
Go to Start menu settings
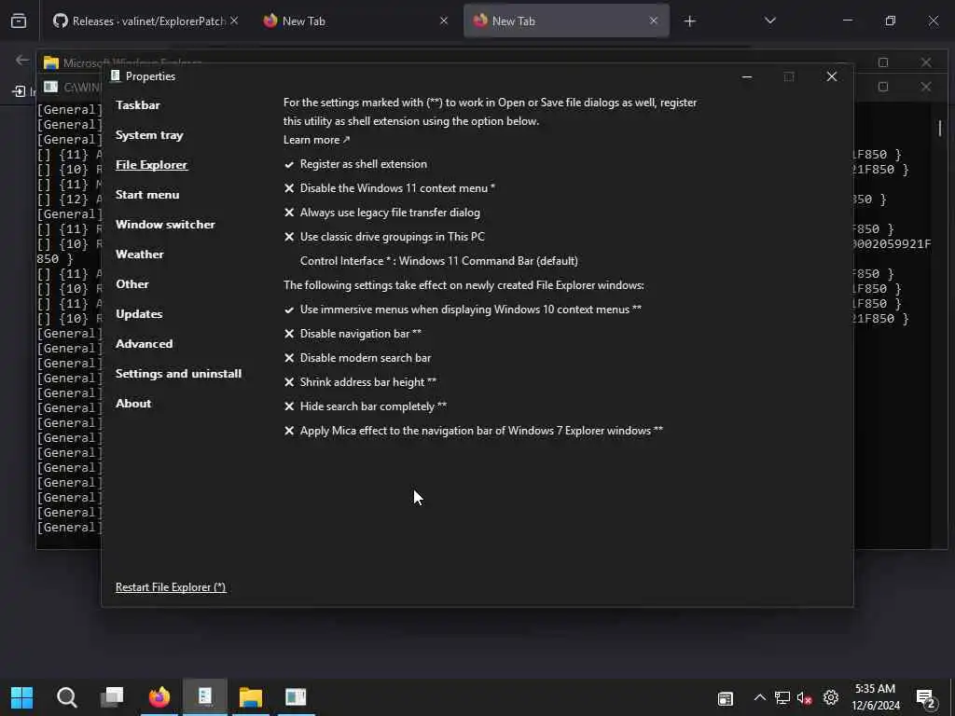click(x=147, y=195)
